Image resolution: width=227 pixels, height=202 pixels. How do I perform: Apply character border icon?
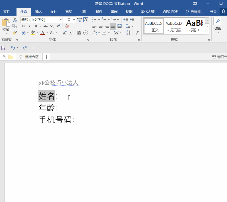[86, 20]
